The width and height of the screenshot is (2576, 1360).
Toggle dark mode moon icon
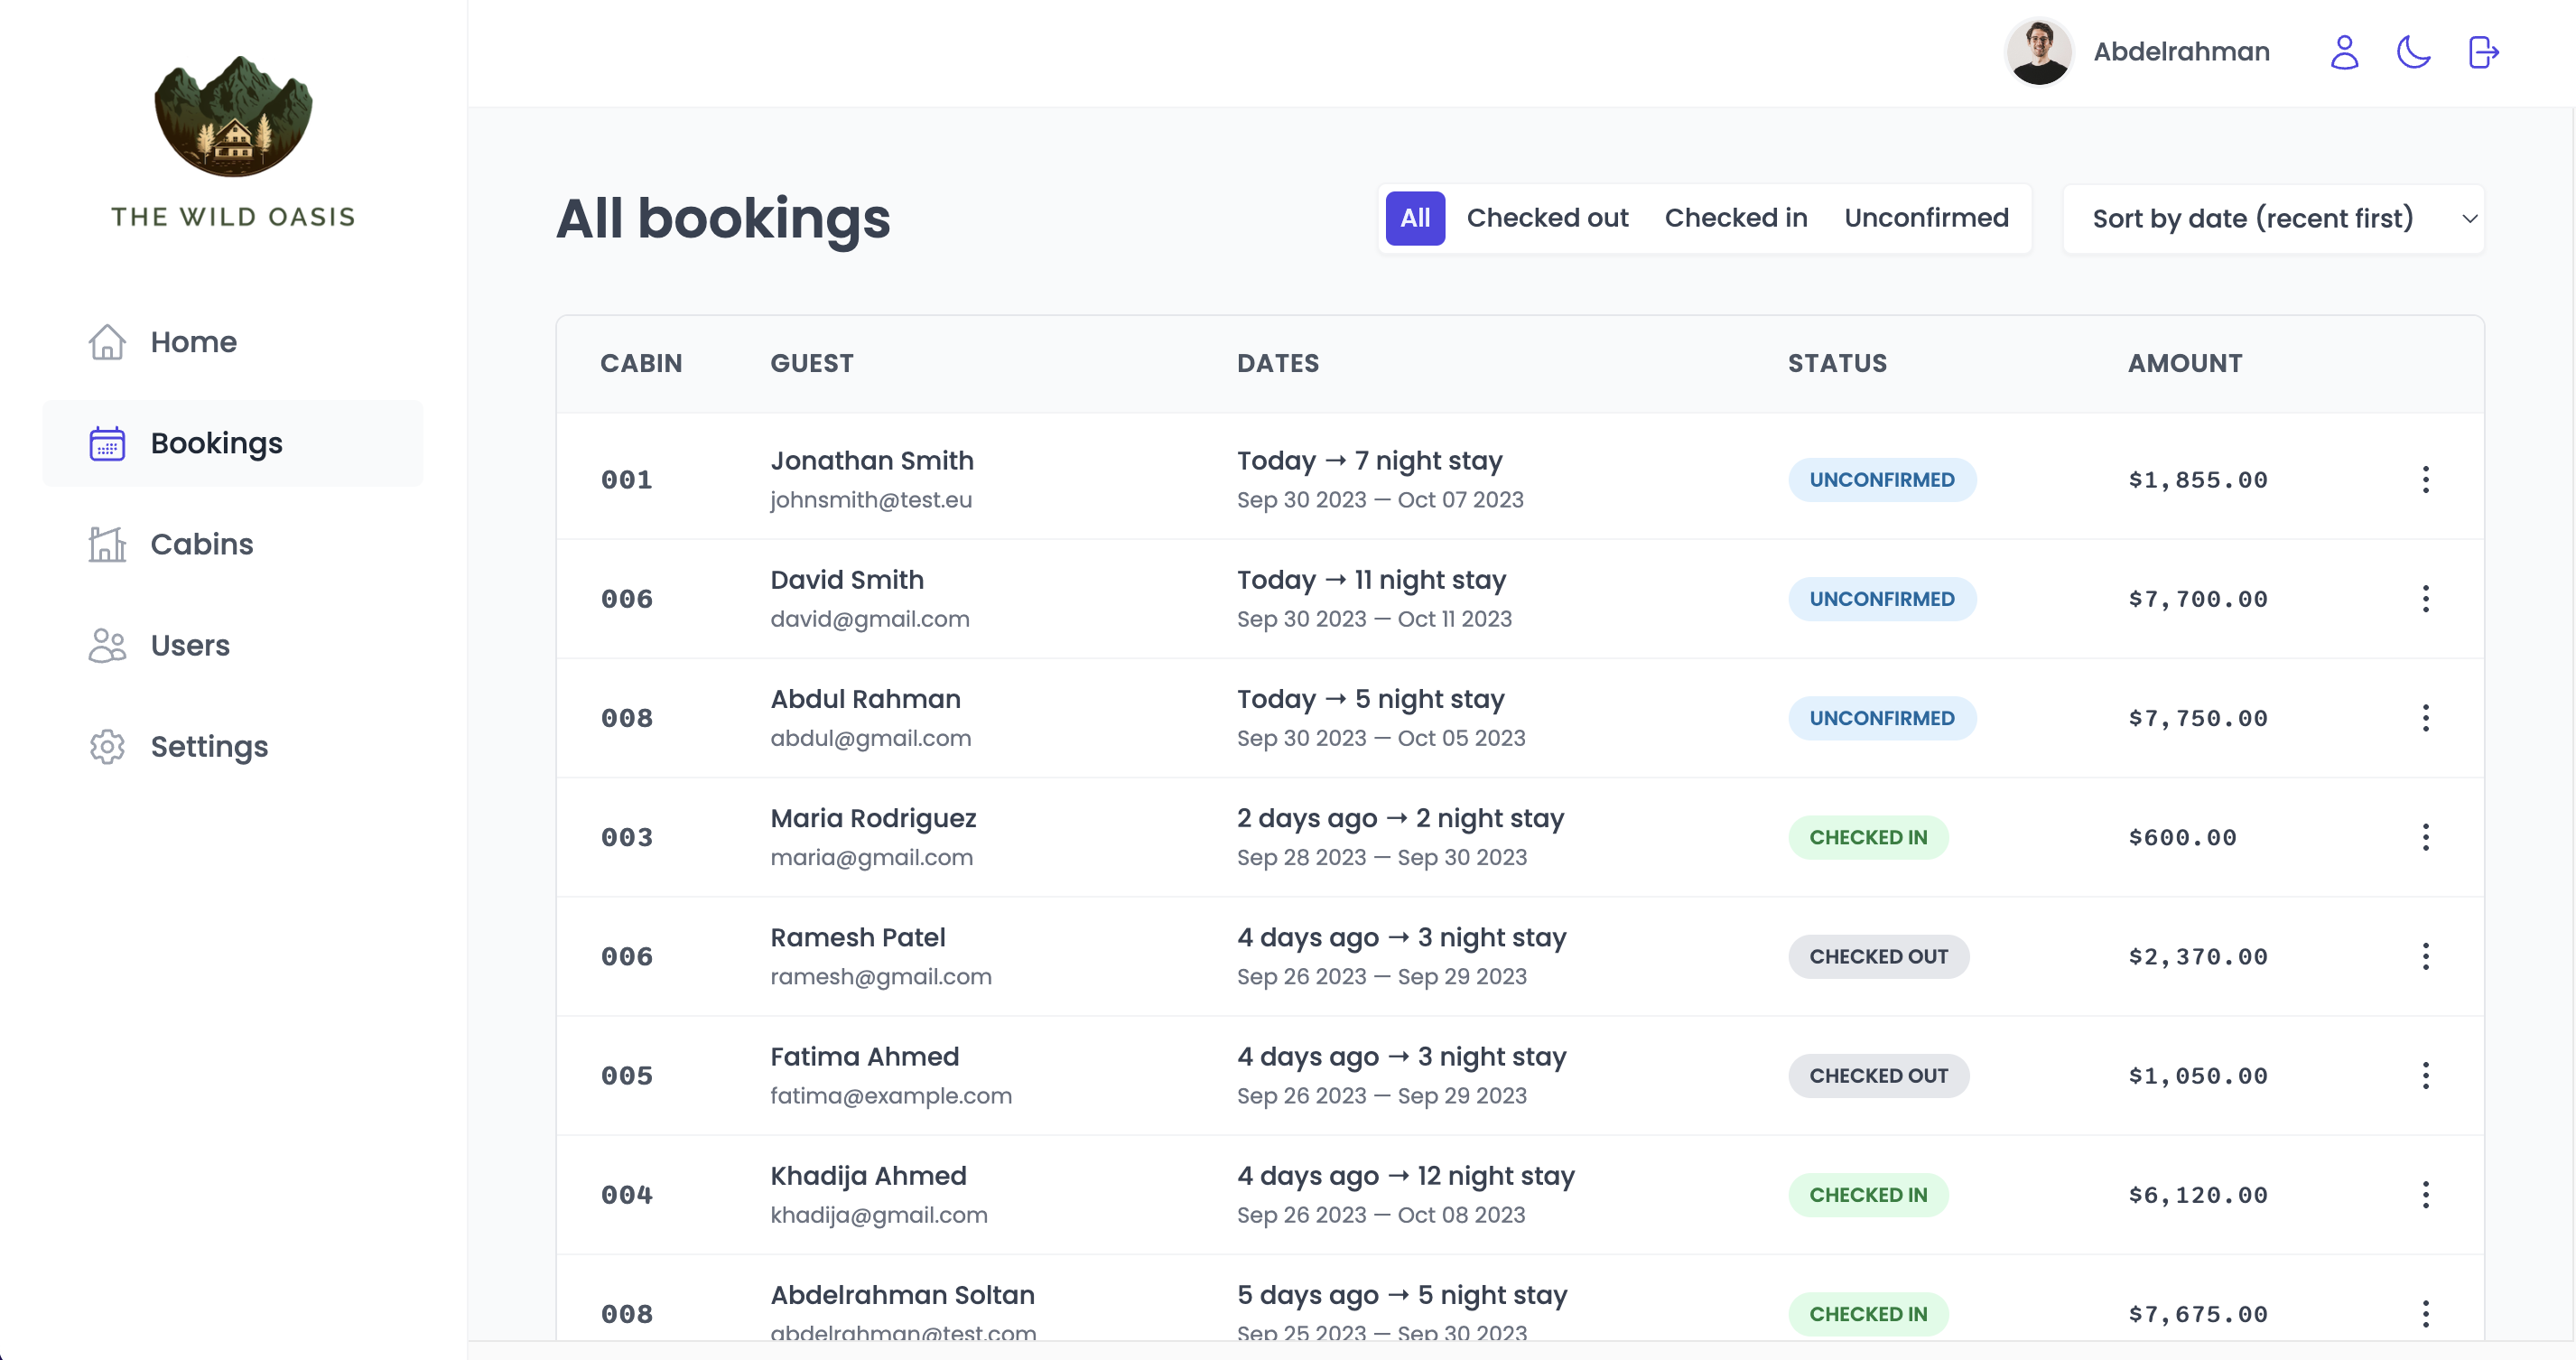click(2414, 52)
